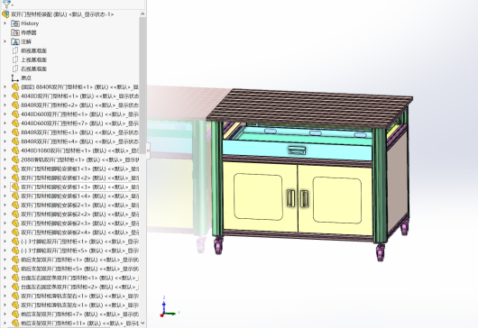Click the (-) 3寸脚轮双开门型材柜<1> part icon
Image resolution: width=478 pixels, height=328 pixels.
[x=15, y=241]
